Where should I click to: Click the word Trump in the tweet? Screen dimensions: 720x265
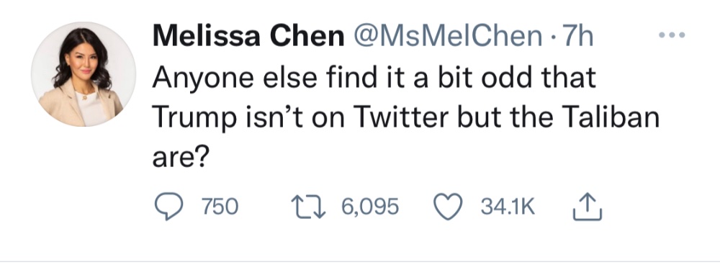195,120
